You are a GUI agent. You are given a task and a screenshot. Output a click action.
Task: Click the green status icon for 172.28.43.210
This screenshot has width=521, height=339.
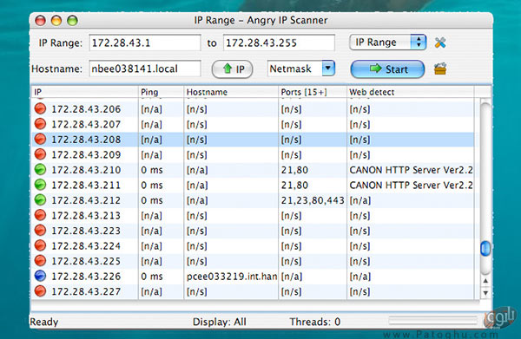pyautogui.click(x=40, y=170)
